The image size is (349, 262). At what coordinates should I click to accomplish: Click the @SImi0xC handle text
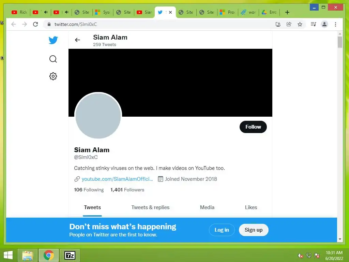[86, 157]
